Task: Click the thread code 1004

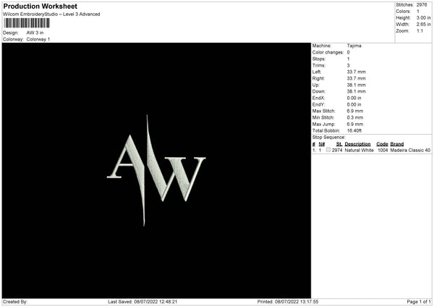Action: point(383,150)
